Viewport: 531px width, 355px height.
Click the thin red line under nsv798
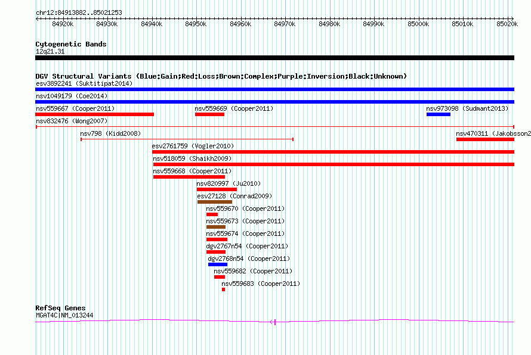click(x=187, y=139)
